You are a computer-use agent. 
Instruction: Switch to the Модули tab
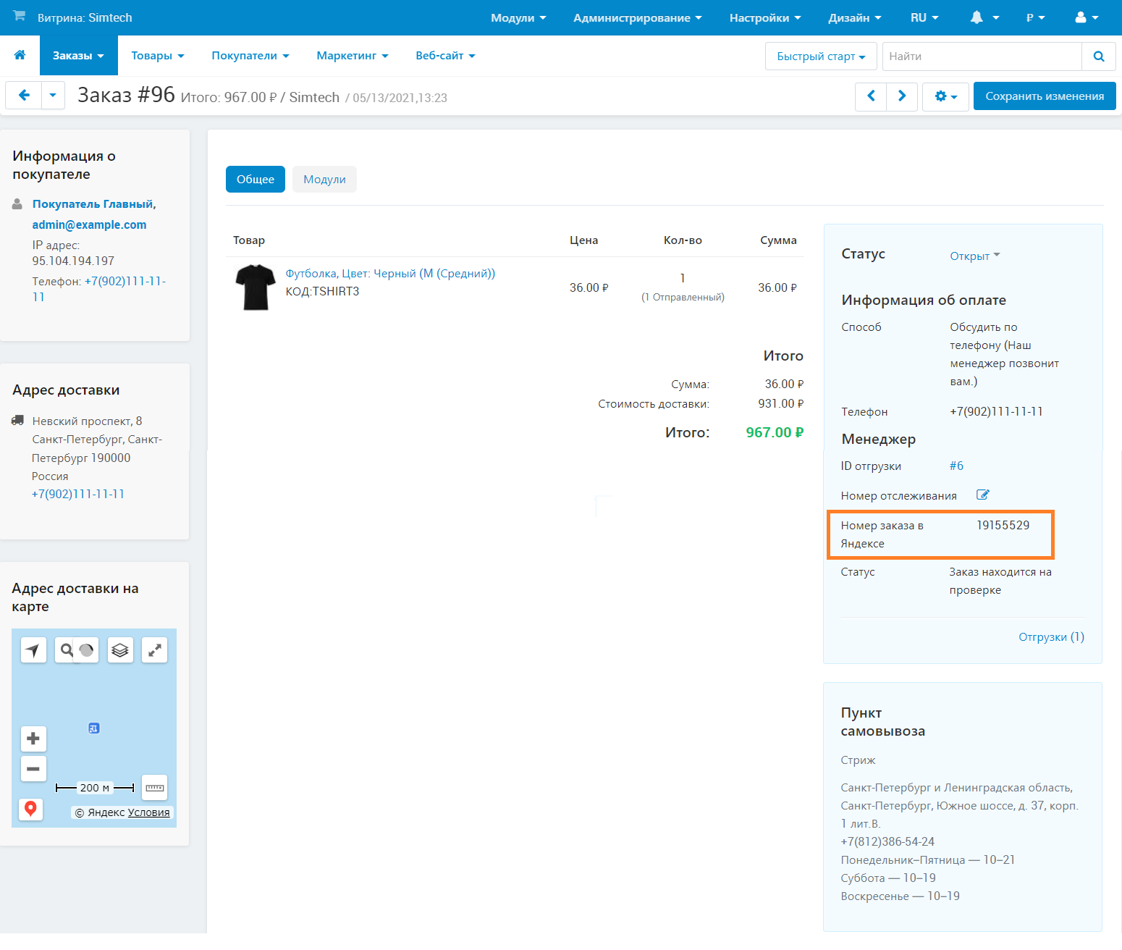click(324, 180)
